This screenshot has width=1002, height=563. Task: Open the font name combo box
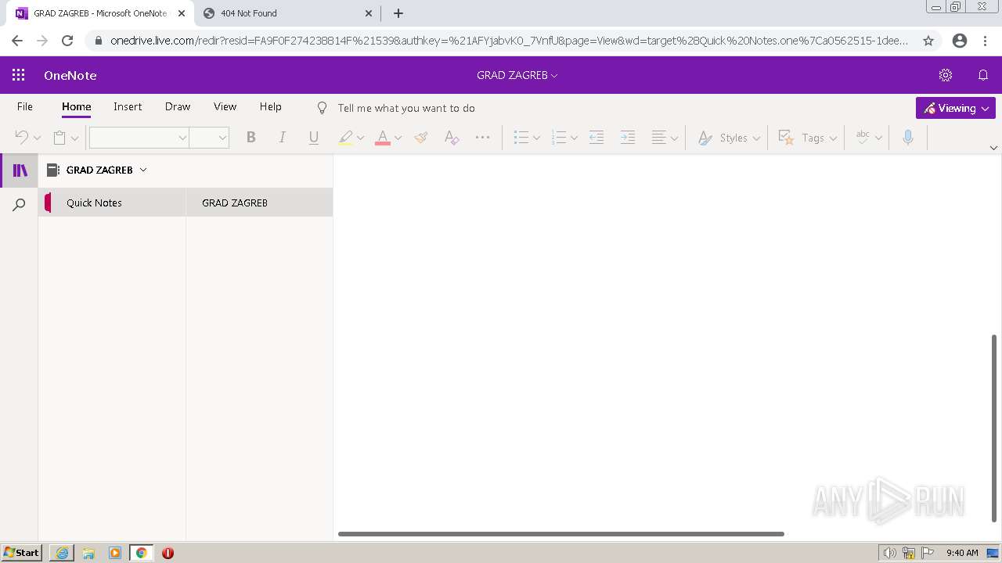click(139, 138)
